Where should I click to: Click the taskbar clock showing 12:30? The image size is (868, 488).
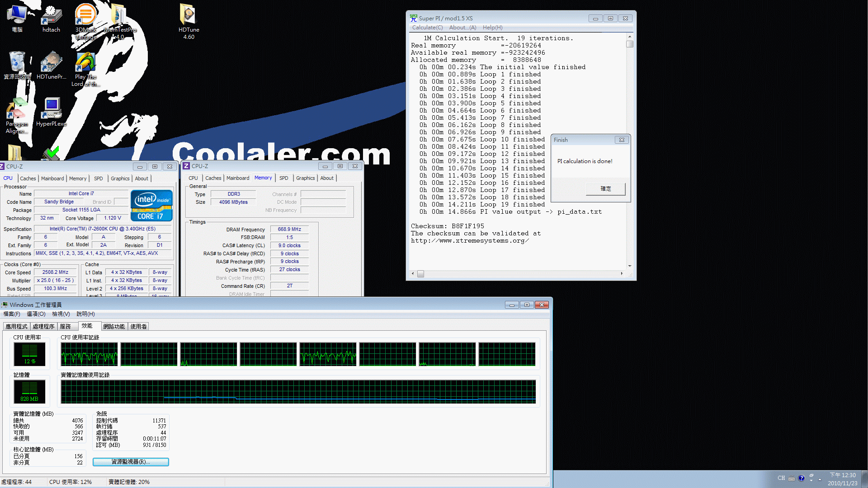[843, 479]
